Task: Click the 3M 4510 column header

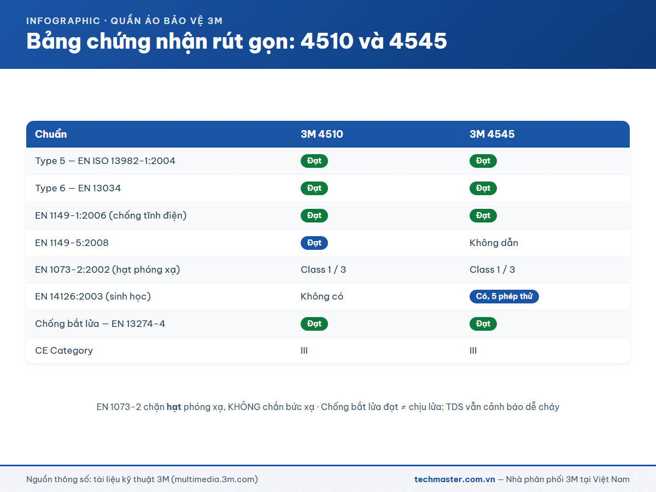Action: pyautogui.click(x=322, y=134)
